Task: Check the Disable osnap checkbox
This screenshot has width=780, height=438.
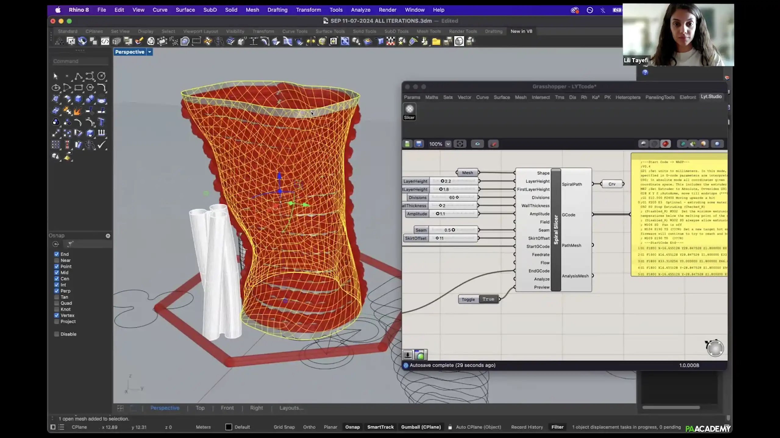Action: (57, 334)
